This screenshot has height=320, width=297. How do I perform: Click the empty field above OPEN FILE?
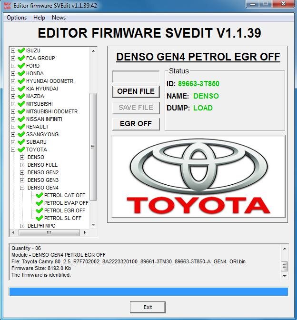point(136,77)
